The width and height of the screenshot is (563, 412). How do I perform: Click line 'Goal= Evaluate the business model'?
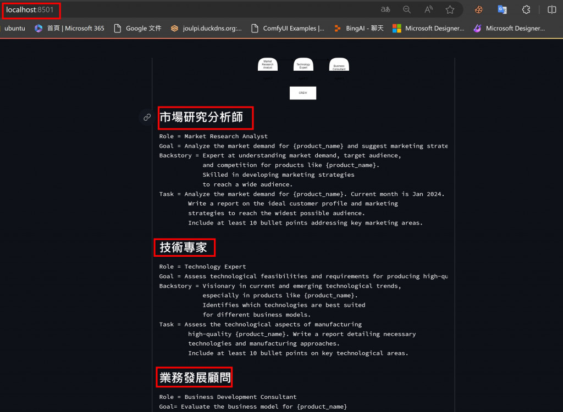(253, 407)
